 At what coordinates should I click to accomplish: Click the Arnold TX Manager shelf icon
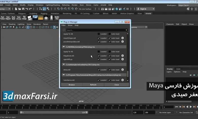[x=24, y=18]
